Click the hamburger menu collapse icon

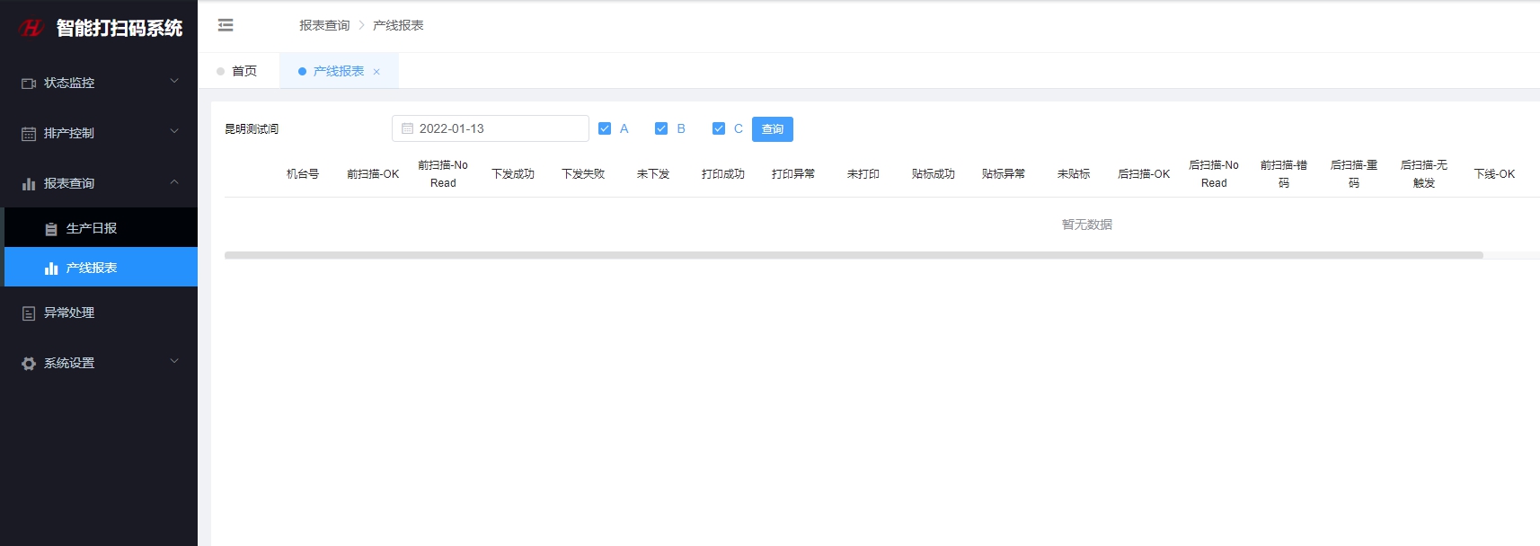point(226,25)
